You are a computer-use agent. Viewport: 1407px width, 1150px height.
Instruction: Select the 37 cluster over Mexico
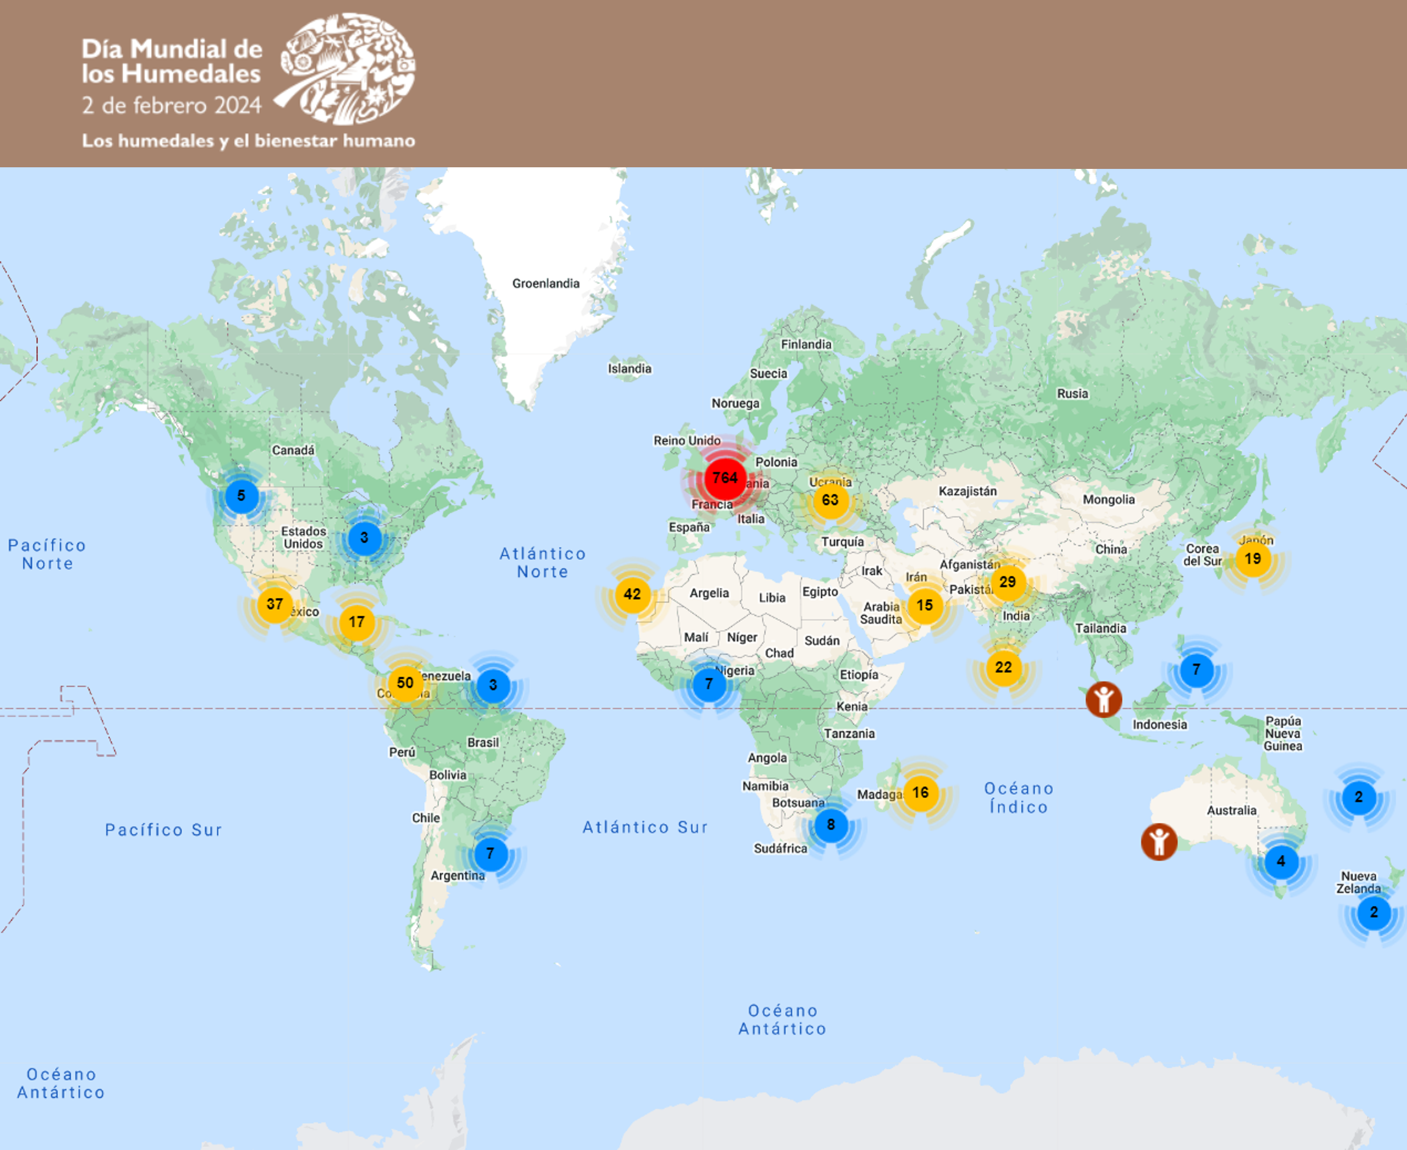275,604
